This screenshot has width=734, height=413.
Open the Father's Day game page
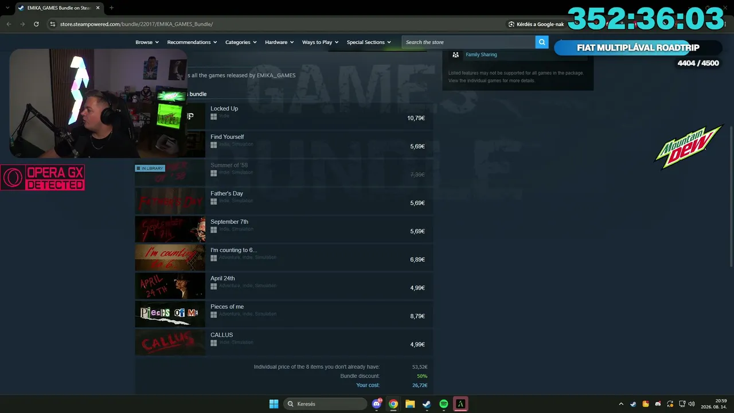click(x=227, y=193)
